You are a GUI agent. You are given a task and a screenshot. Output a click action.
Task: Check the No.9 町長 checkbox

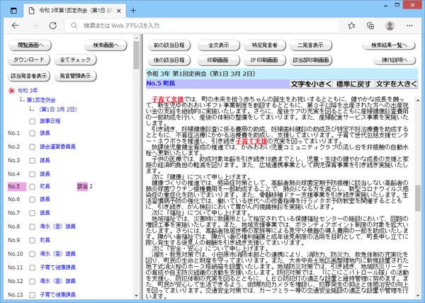[x=33, y=240]
